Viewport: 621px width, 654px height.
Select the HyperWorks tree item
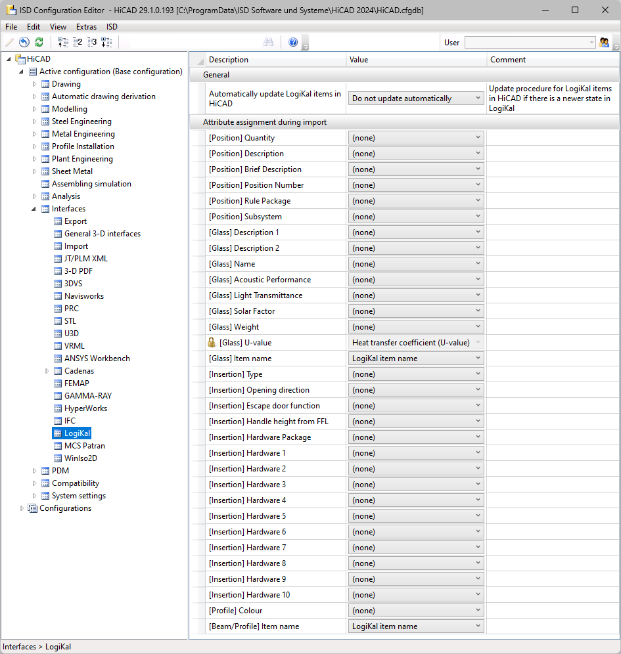click(x=85, y=408)
